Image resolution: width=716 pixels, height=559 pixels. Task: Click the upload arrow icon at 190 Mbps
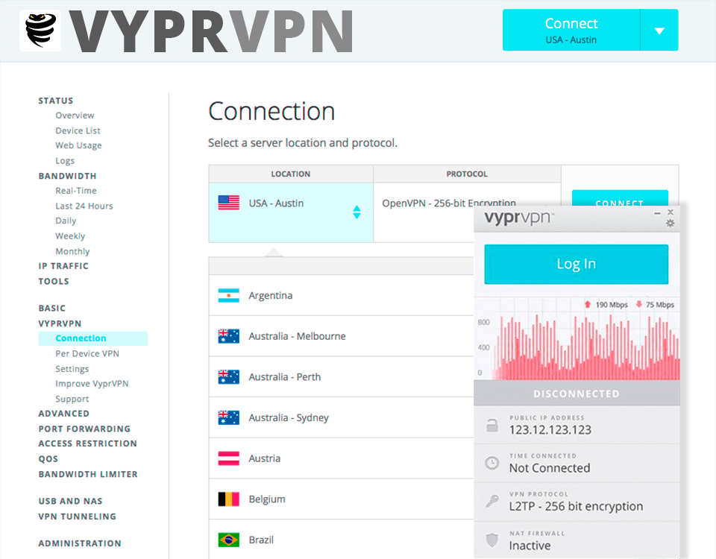(x=587, y=304)
